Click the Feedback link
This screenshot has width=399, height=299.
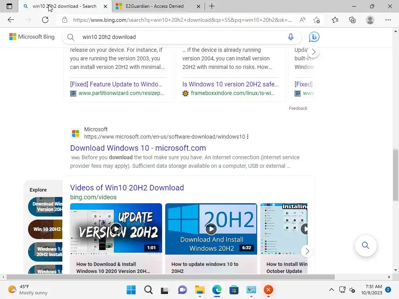pyautogui.click(x=298, y=108)
